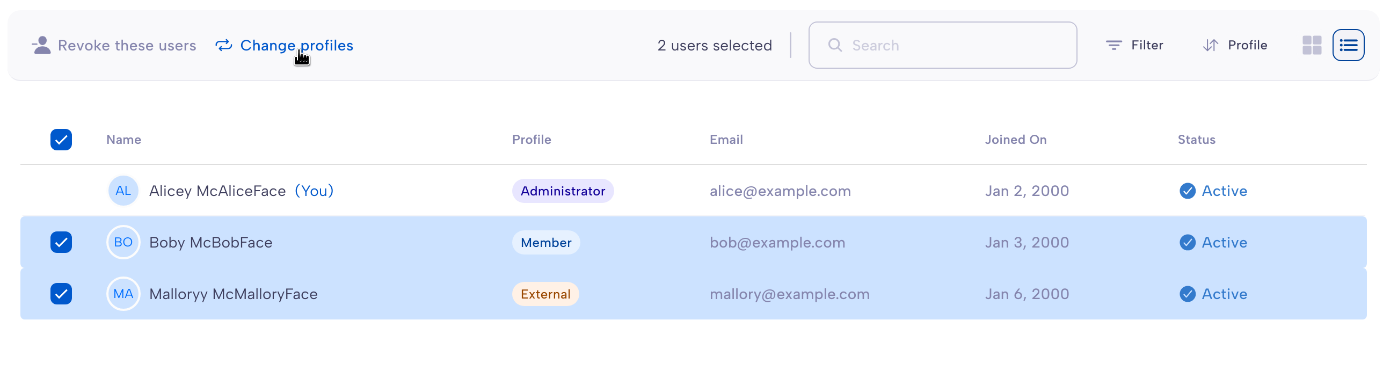Switch to grid view layout

1312,45
